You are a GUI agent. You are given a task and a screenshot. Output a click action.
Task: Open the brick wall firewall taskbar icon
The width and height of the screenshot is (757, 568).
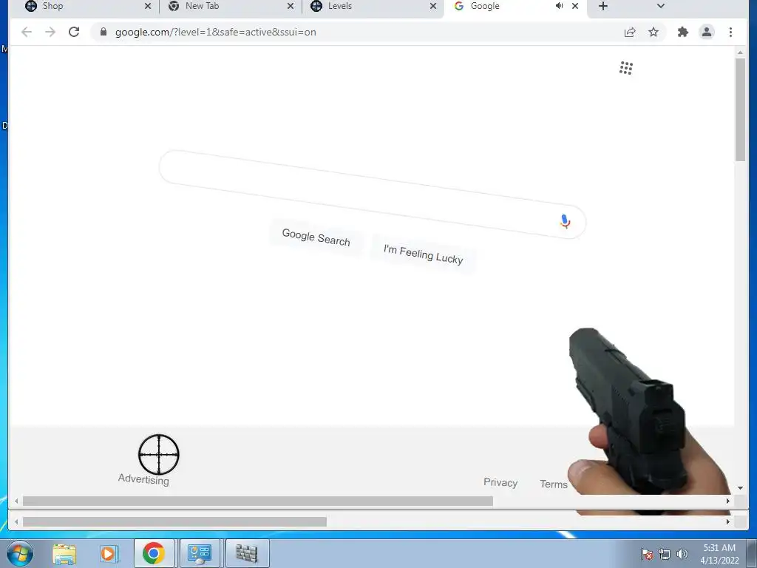click(247, 553)
